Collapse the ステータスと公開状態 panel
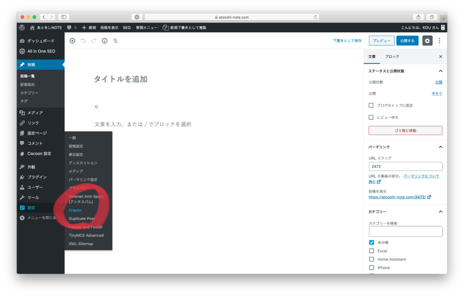The image size is (464, 296). (440, 71)
